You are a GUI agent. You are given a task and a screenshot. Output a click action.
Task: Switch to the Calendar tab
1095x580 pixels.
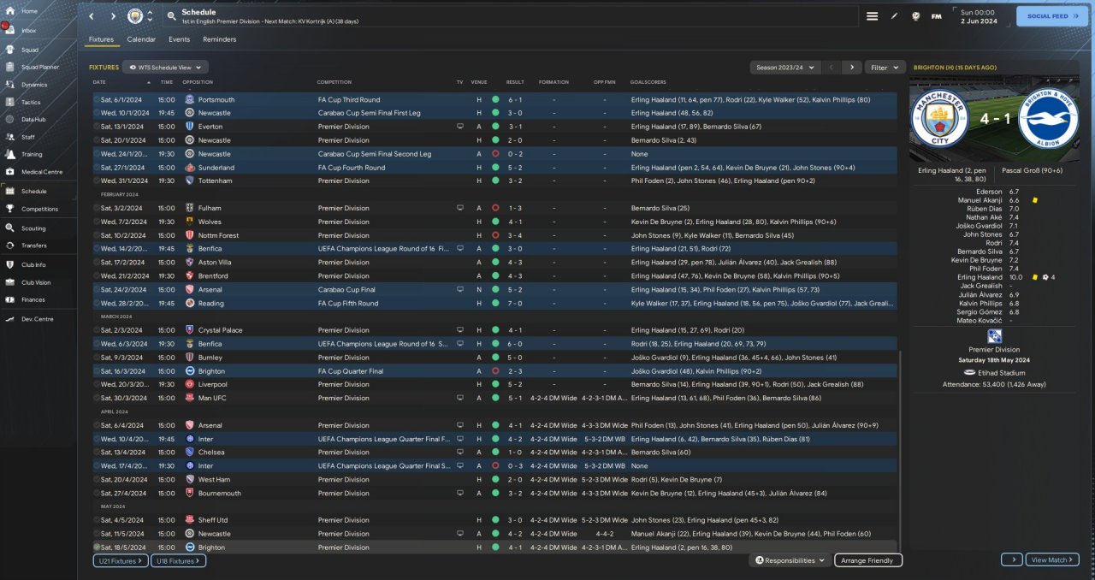[x=141, y=39]
